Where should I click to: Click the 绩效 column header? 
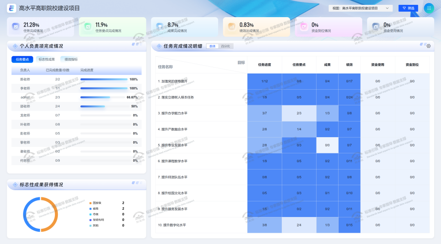pyautogui.click(x=349, y=65)
